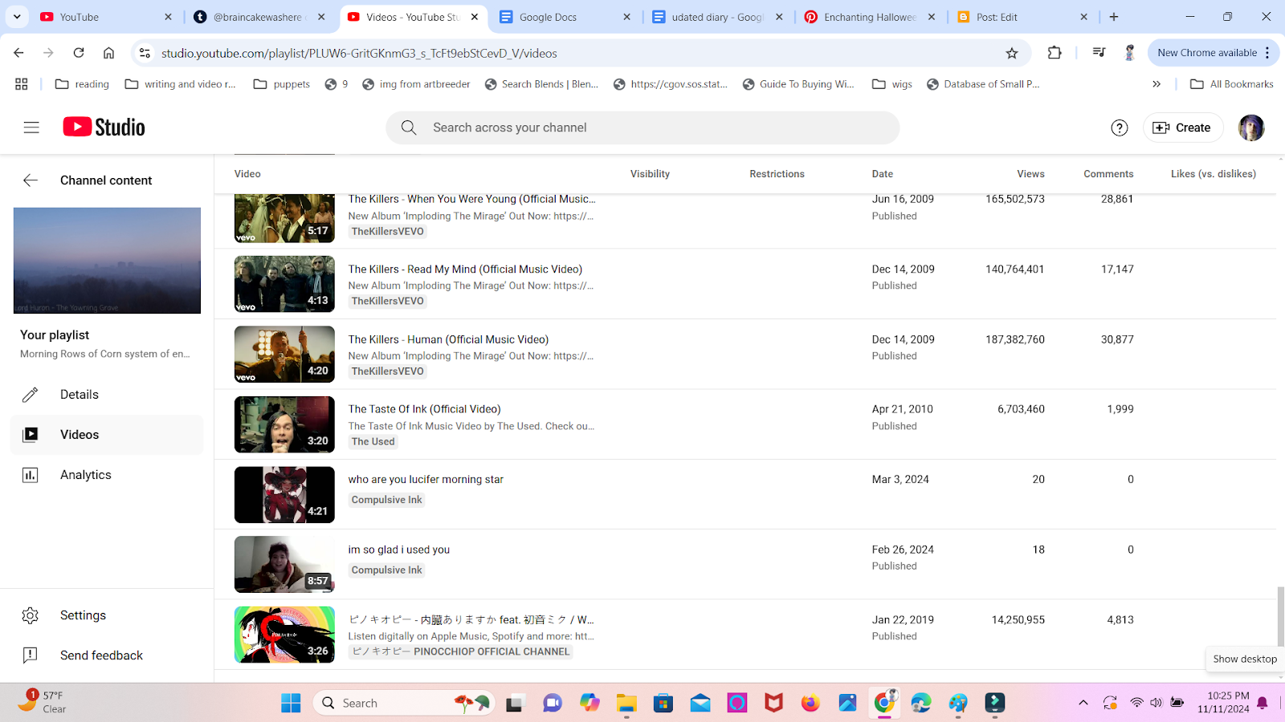This screenshot has height=722, width=1285.
Task: Open the All Bookmarks folder
Action: point(1232,84)
